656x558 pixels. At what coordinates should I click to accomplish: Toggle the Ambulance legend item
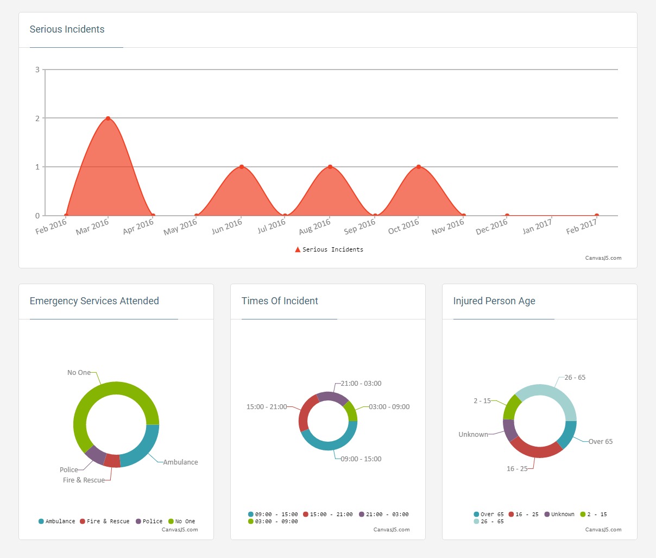(x=56, y=521)
